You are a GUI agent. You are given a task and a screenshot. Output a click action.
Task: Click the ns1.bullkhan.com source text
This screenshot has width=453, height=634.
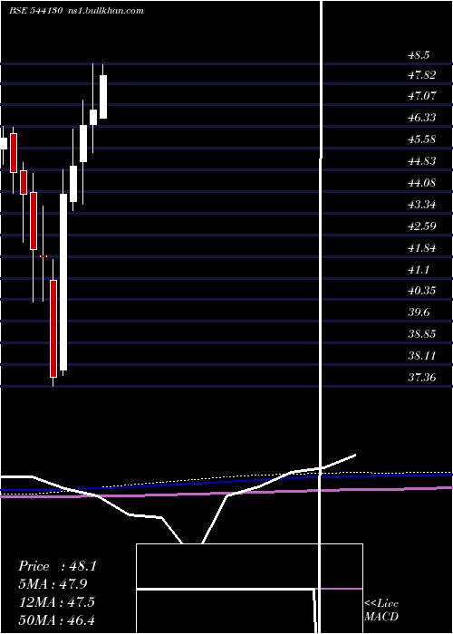(x=104, y=11)
